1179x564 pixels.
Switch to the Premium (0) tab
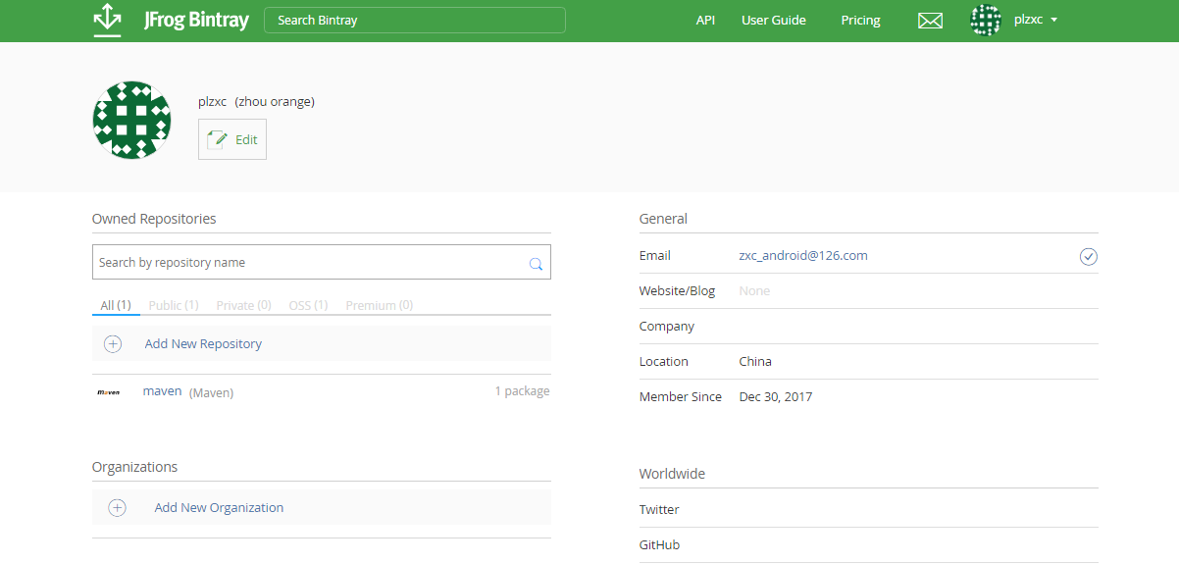379,305
